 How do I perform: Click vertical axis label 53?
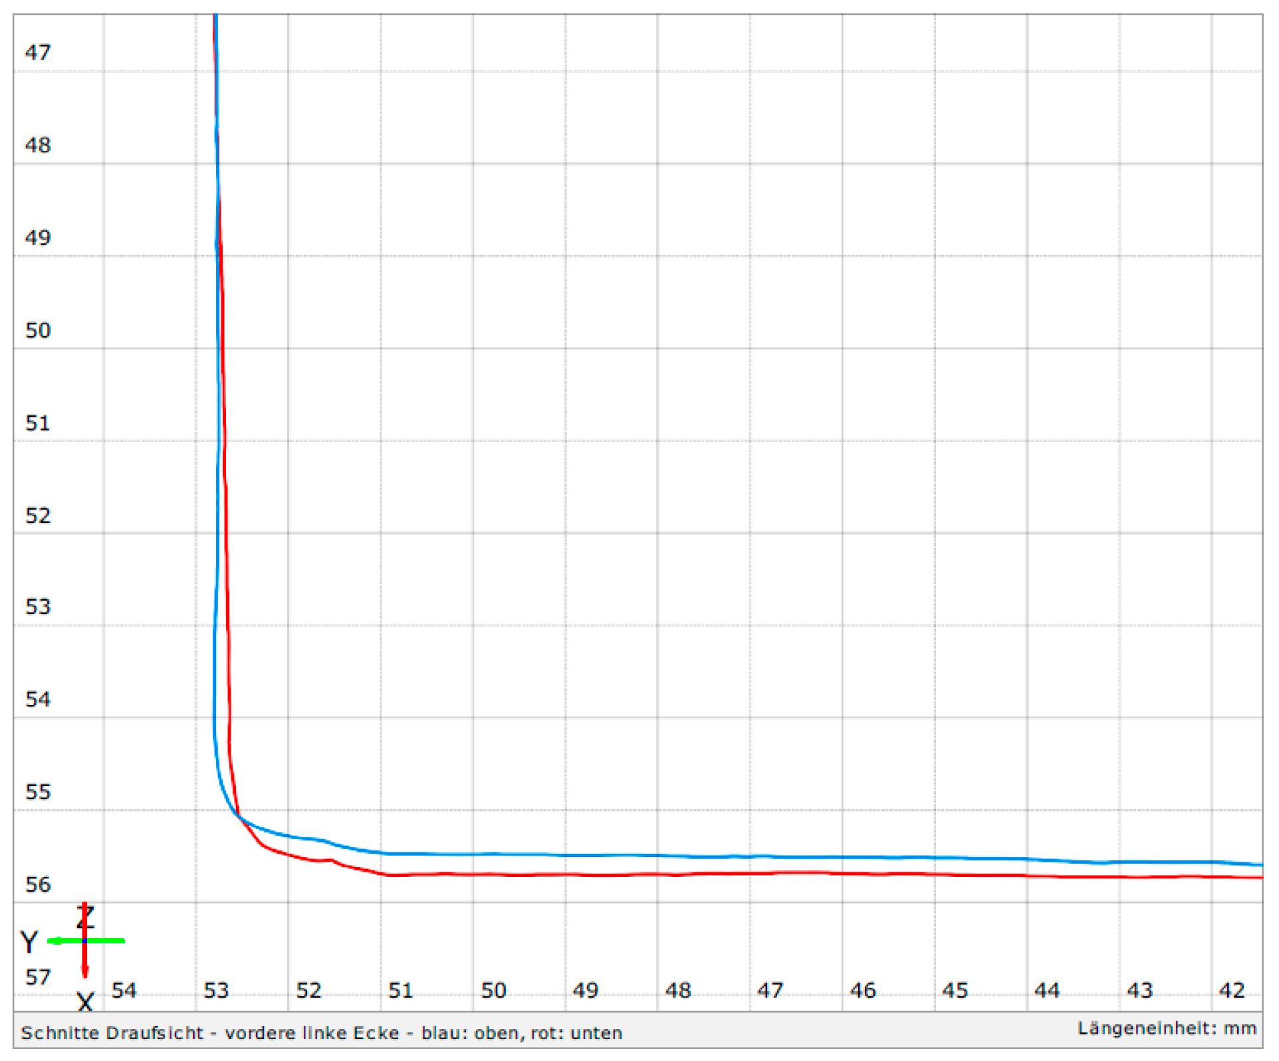(38, 607)
